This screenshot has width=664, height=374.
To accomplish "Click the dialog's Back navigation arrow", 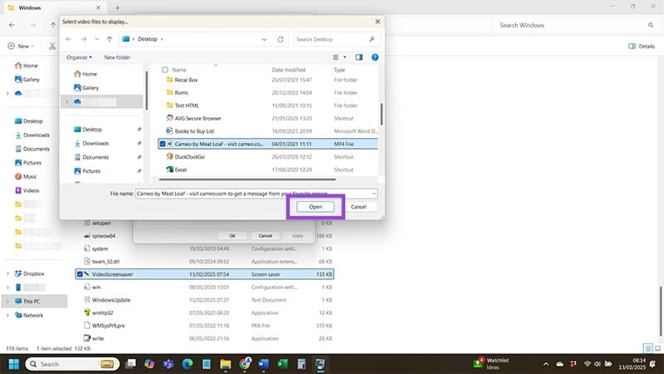I will tap(70, 39).
